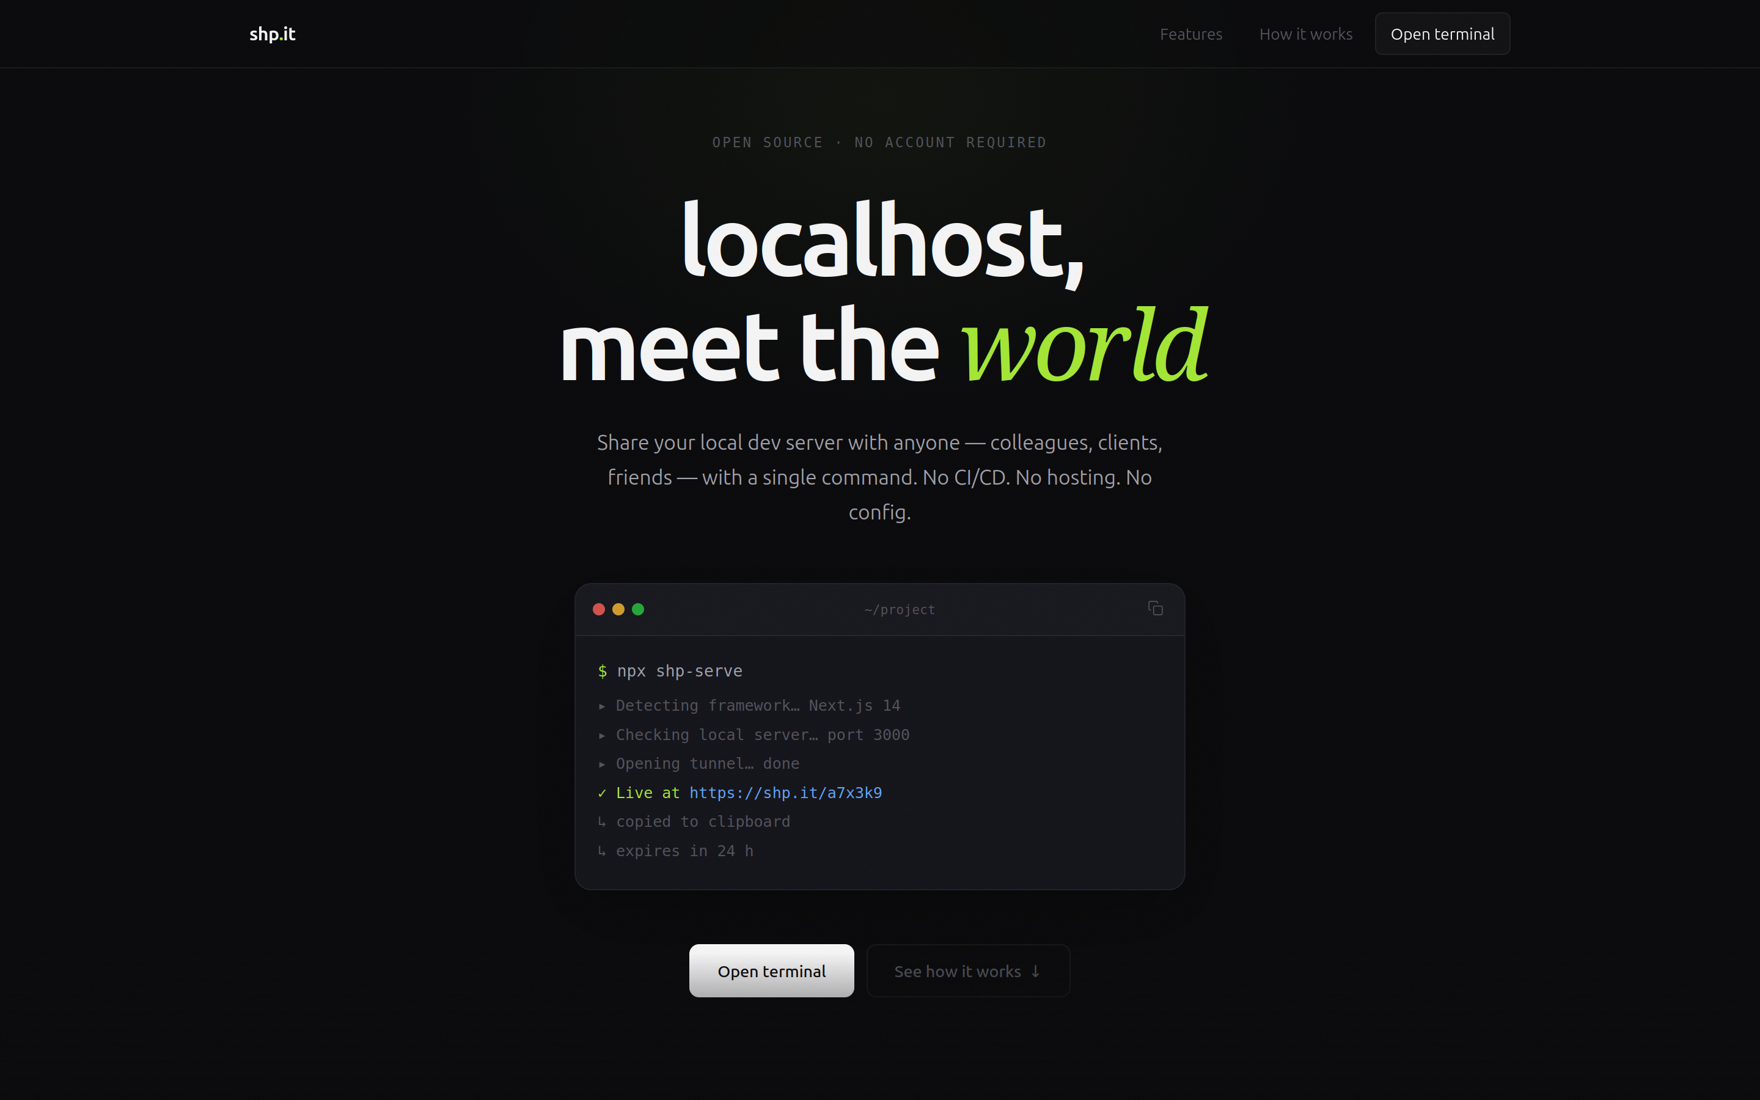Click the Open terminal button below the terminal
The image size is (1760, 1100).
771,970
